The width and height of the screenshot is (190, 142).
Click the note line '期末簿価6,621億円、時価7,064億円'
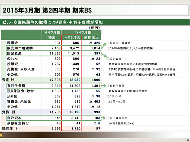[132, 75]
